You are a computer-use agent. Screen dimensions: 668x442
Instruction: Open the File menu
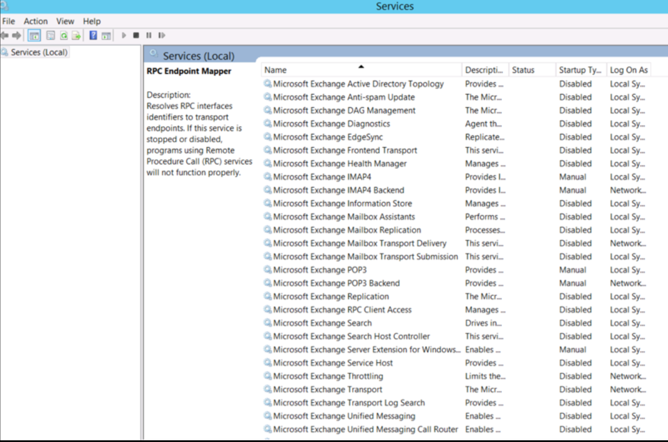8,21
